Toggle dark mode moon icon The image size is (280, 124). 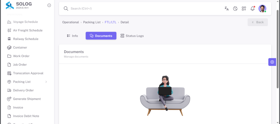(235, 8)
